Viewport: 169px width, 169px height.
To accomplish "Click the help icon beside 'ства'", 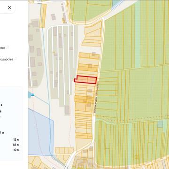I will [x=8, y=47].
